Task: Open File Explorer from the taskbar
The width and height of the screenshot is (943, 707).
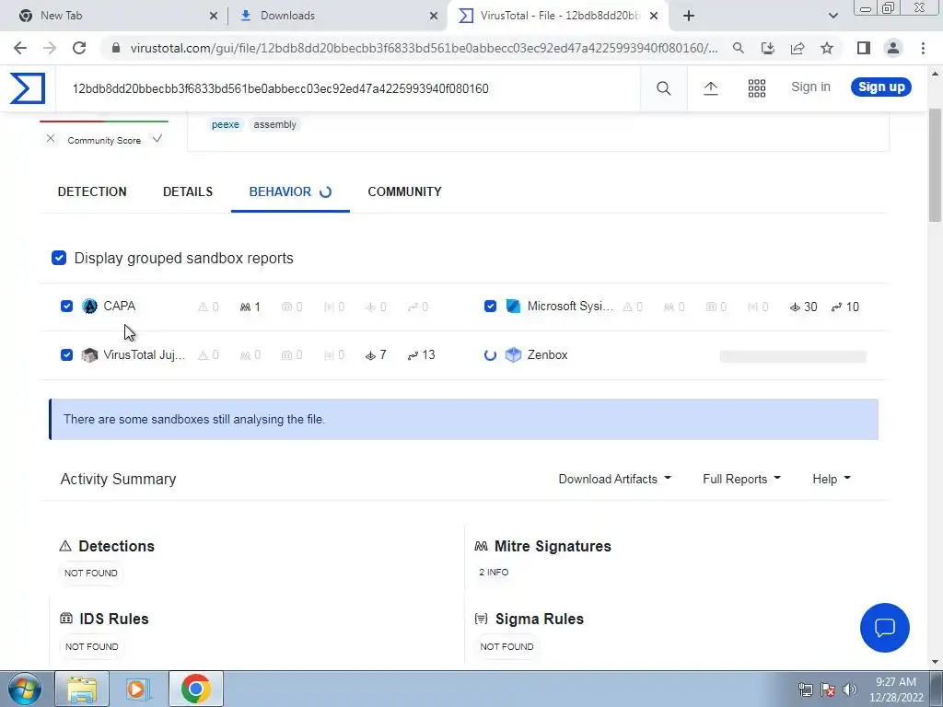Action: coord(82,689)
